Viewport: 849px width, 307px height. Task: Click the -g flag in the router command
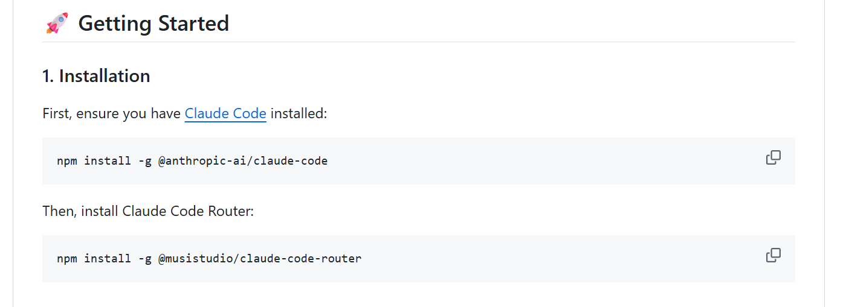[x=144, y=259]
